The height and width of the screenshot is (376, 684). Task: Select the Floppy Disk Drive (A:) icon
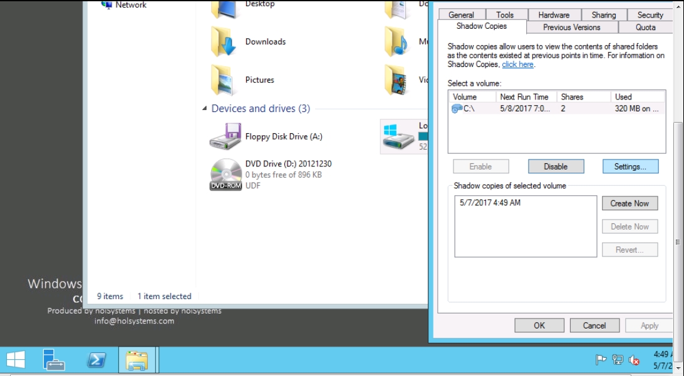point(225,136)
